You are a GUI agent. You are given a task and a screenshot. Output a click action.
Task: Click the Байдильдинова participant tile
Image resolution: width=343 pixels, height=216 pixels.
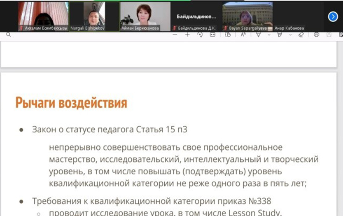coord(196,16)
